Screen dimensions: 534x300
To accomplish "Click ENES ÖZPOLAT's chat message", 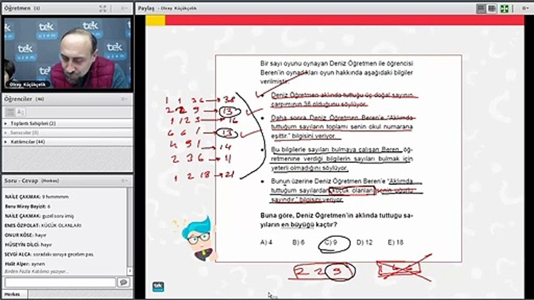I will tap(43, 225).
